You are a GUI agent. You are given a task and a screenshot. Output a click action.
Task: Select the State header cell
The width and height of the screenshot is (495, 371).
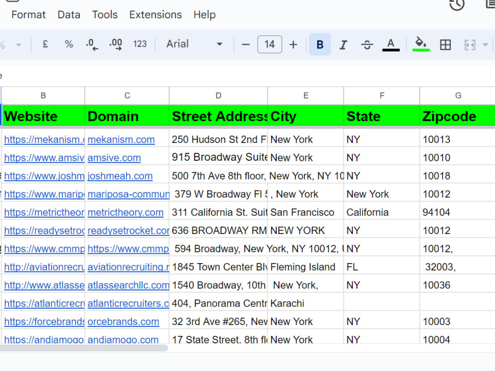click(x=382, y=116)
